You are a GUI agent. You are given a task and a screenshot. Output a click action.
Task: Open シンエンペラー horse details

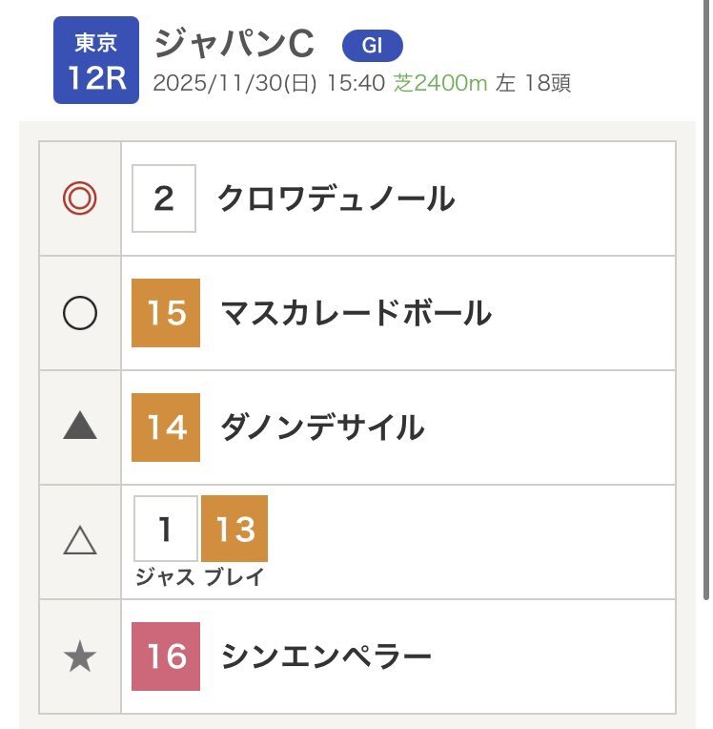pos(326,656)
